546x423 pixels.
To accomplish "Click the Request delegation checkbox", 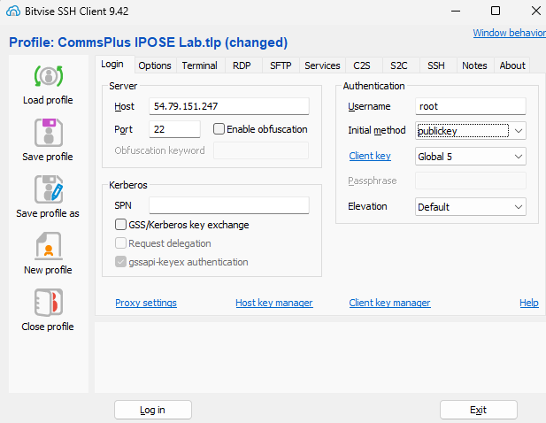I will point(120,243).
